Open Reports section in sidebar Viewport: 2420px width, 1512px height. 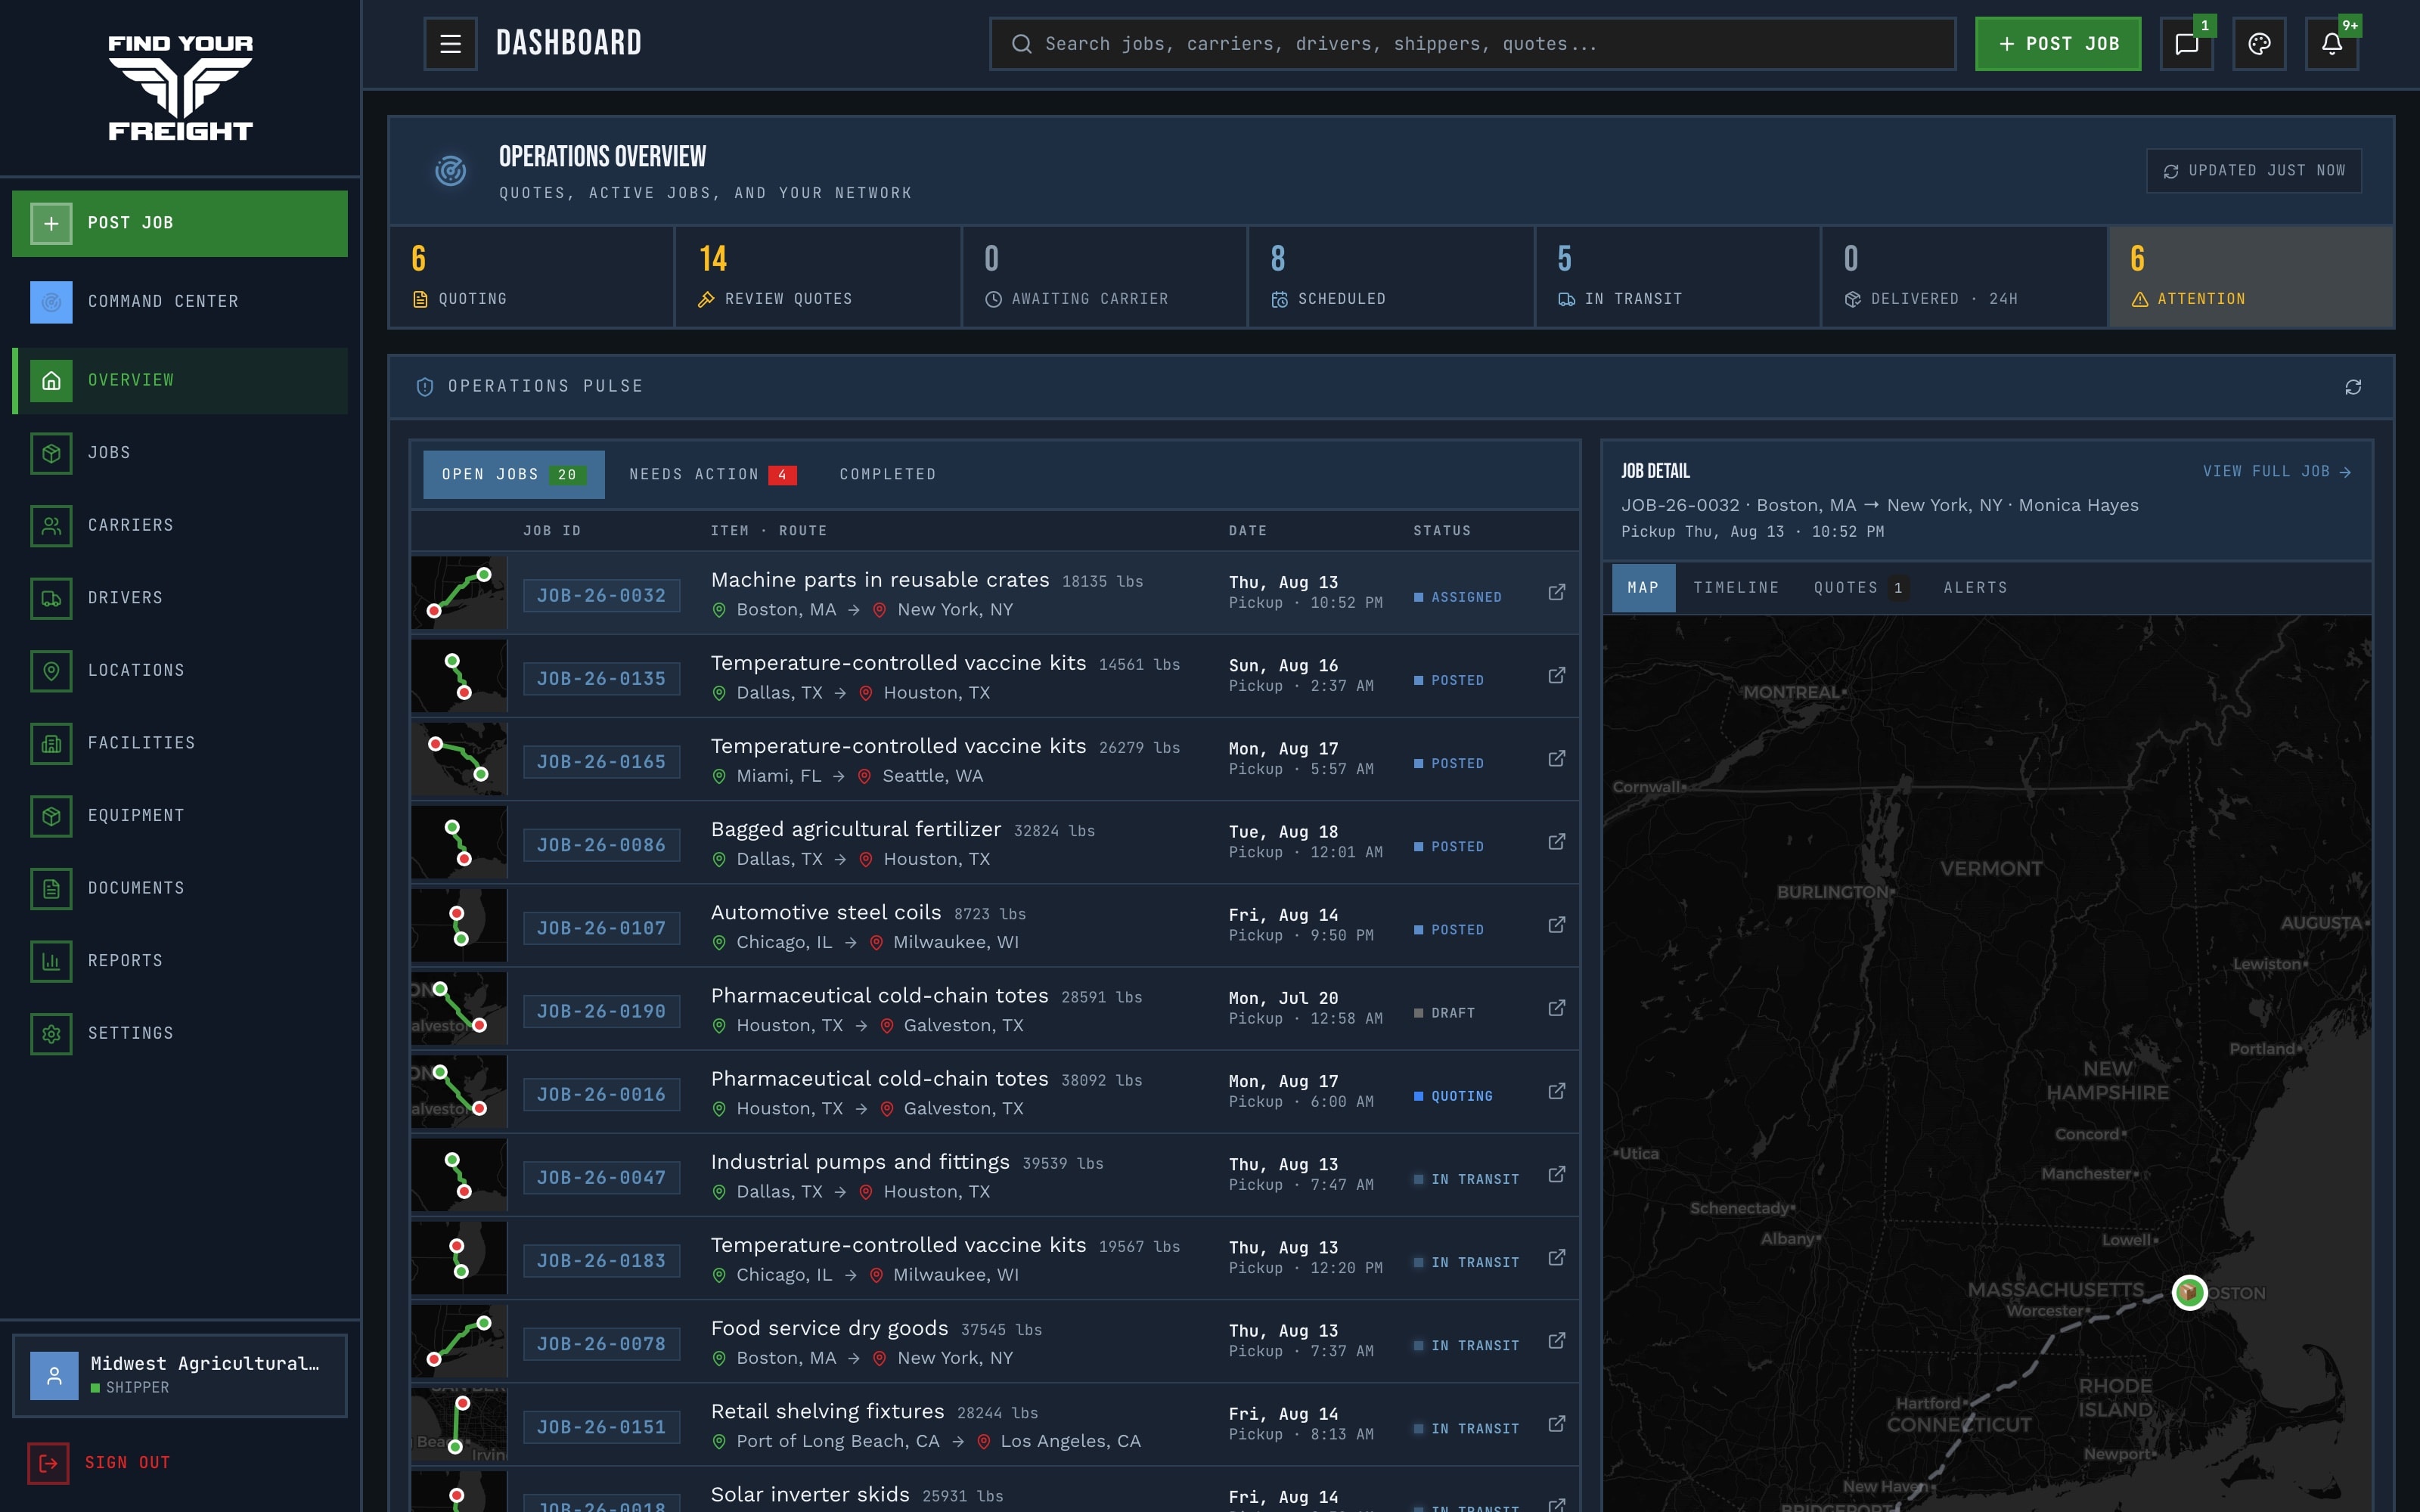pos(180,961)
